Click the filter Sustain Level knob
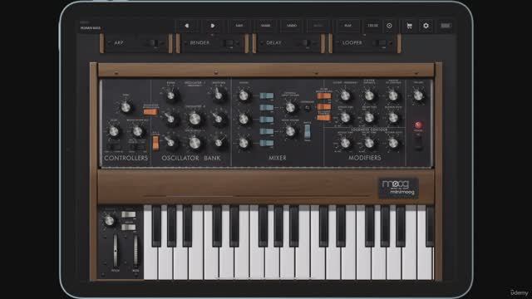 tap(393, 118)
